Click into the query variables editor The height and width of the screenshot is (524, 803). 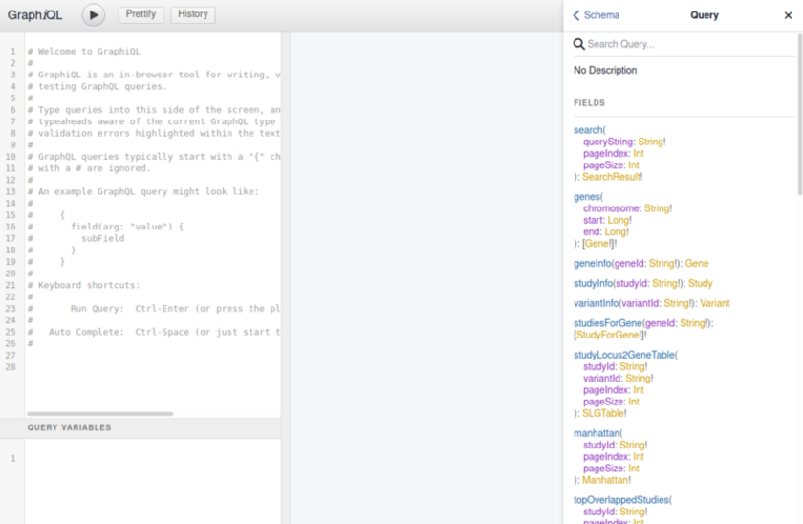pyautogui.click(x=153, y=480)
